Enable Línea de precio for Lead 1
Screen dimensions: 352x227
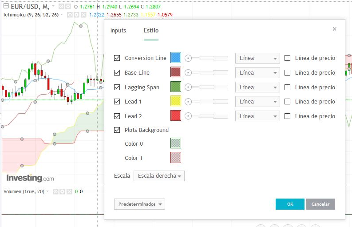coord(287,102)
